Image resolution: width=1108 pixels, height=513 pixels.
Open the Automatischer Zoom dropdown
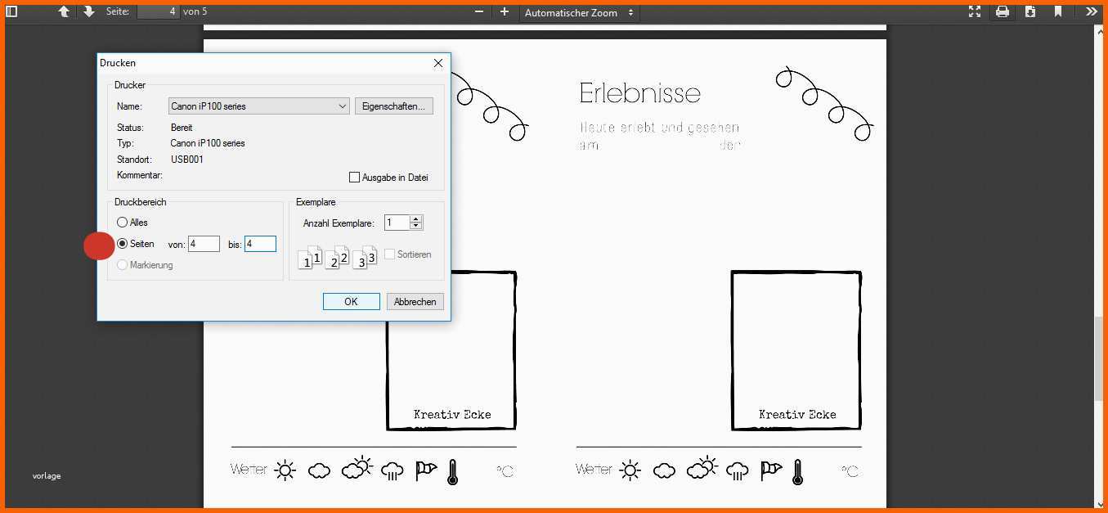coord(580,12)
